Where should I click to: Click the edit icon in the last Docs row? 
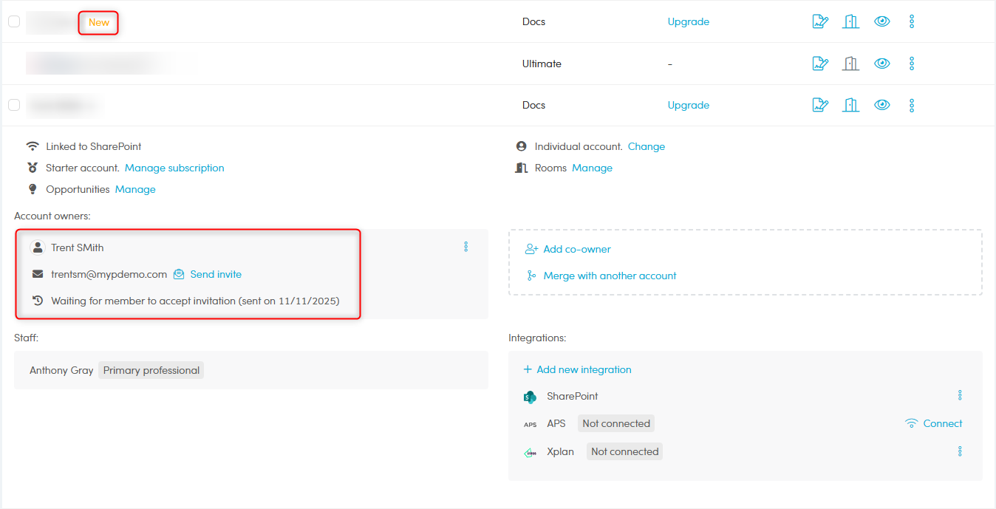820,105
